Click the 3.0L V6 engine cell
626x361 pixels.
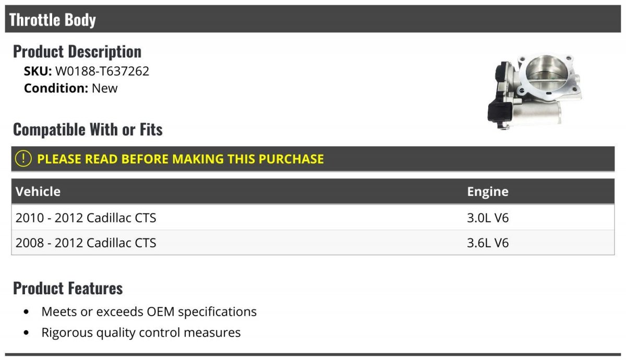pyautogui.click(x=488, y=218)
